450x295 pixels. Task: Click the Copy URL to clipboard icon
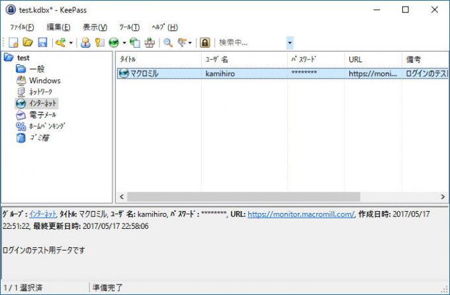pyautogui.click(x=135, y=43)
